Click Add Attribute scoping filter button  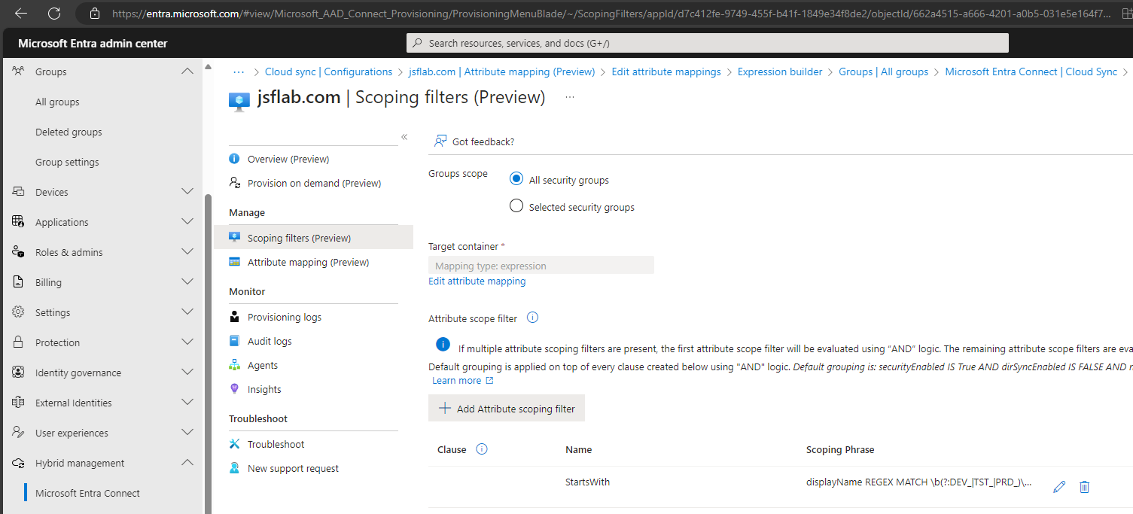click(x=507, y=409)
